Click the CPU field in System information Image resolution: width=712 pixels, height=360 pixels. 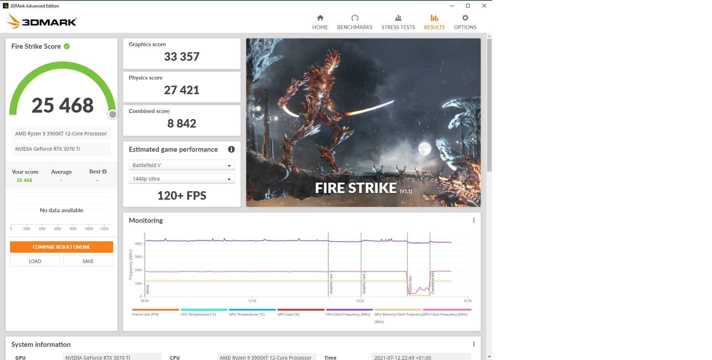267,357
